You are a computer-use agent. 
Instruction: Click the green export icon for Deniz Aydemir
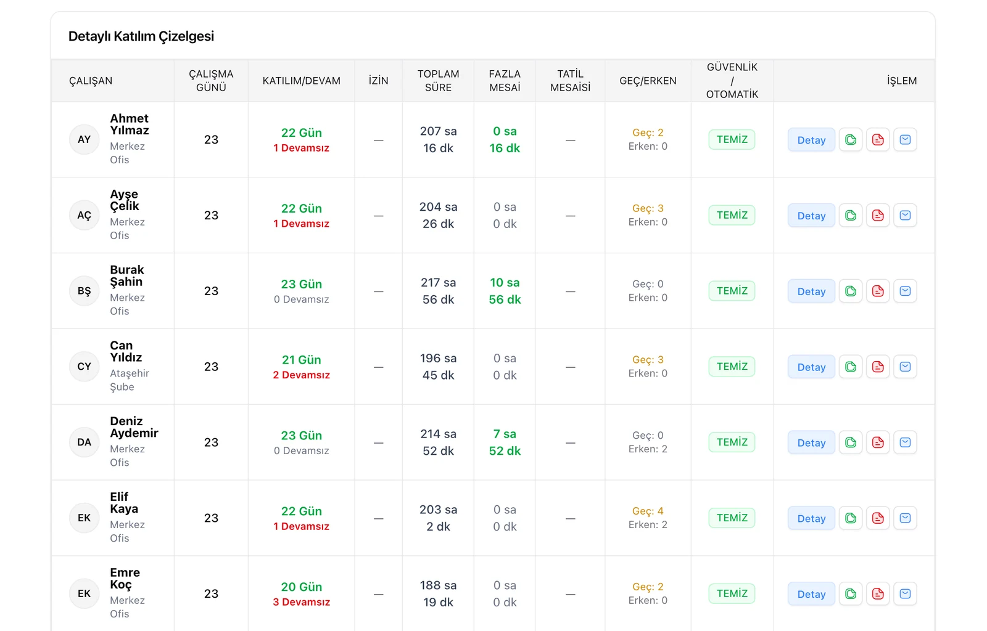point(851,442)
